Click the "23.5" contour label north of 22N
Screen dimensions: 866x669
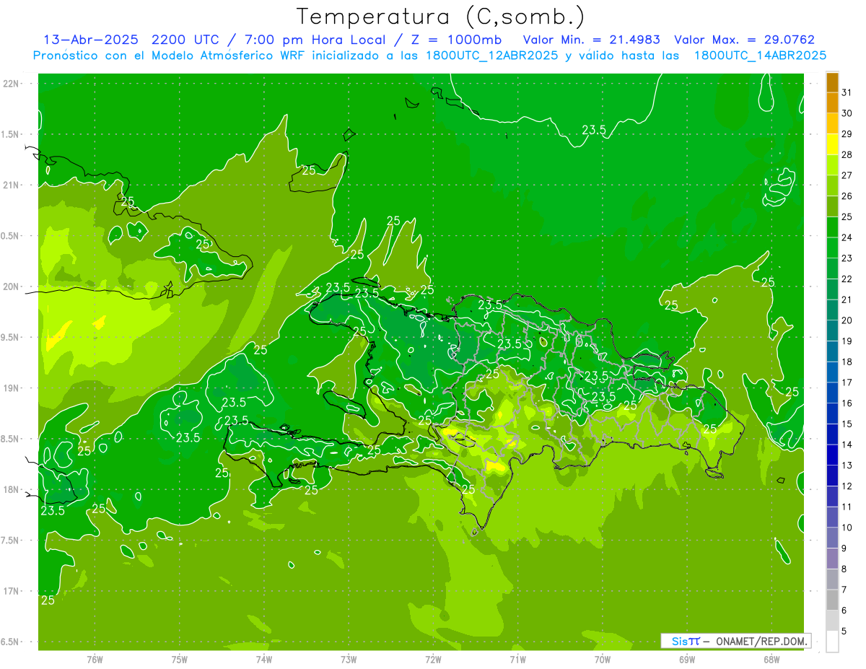594,130
